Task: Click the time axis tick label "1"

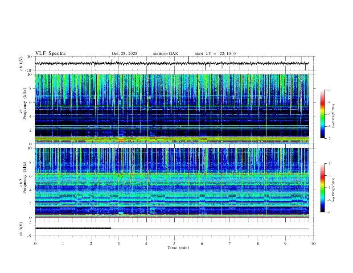Action: coord(63,244)
